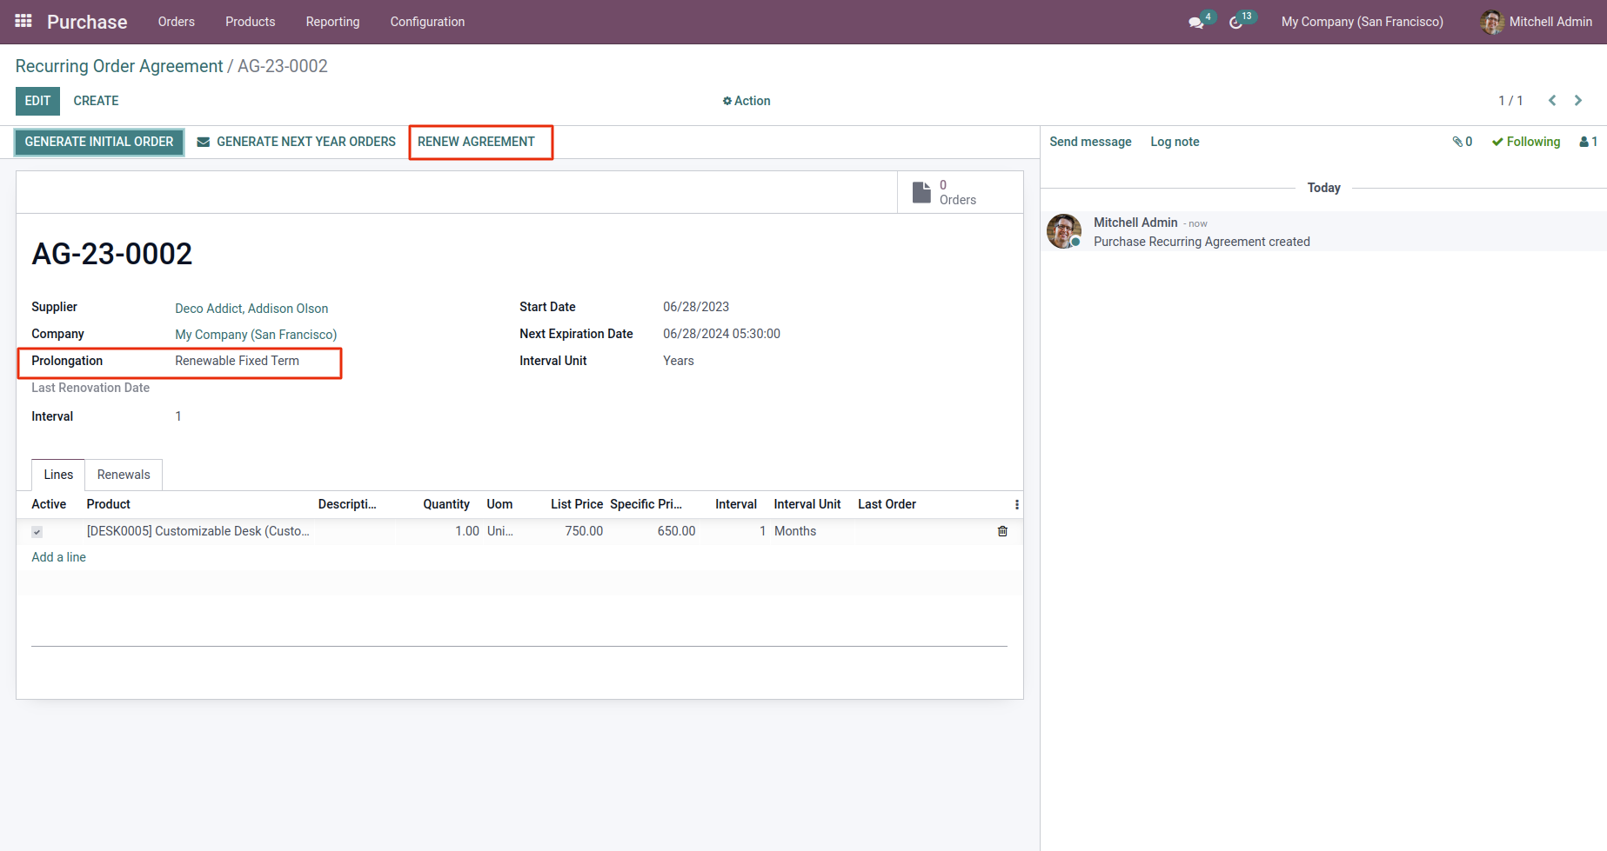The width and height of the screenshot is (1607, 851).
Task: Open supplier link Deco Addict, Addison Olson
Action: (x=251, y=309)
